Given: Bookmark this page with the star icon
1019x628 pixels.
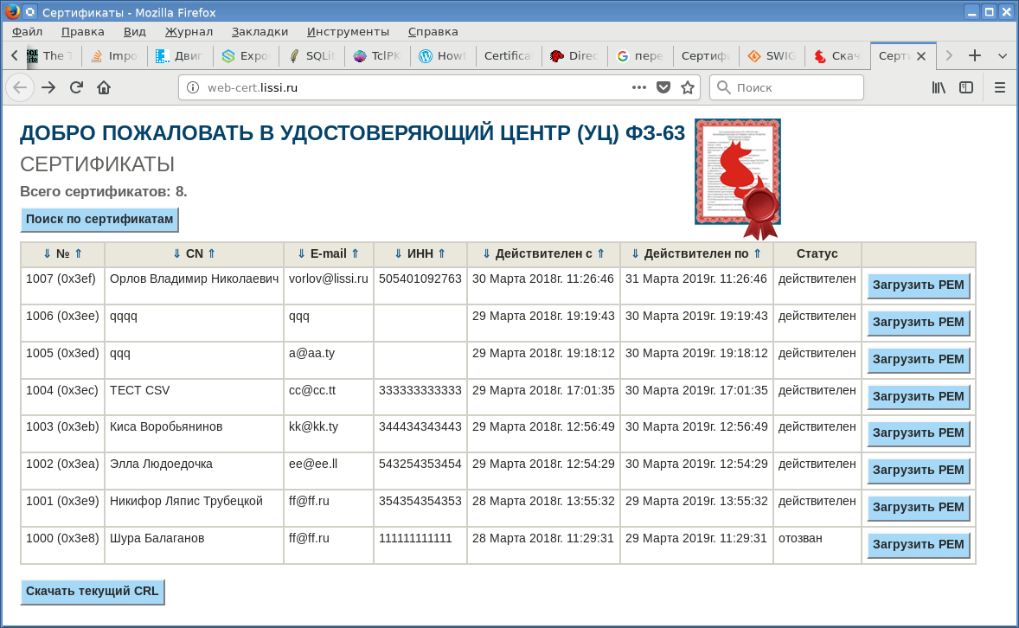Looking at the screenshot, I should (x=688, y=87).
